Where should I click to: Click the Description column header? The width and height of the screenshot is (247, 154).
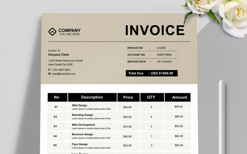pyautogui.click(x=92, y=97)
